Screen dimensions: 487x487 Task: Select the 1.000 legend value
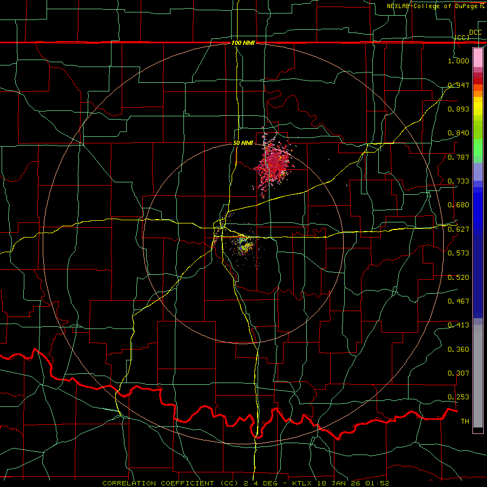[458, 61]
